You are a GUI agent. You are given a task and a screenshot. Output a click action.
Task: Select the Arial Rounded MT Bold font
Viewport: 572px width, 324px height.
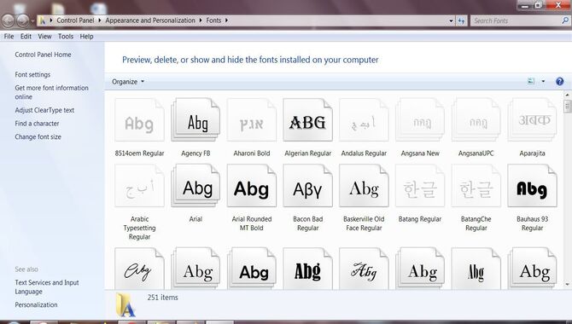(252, 186)
